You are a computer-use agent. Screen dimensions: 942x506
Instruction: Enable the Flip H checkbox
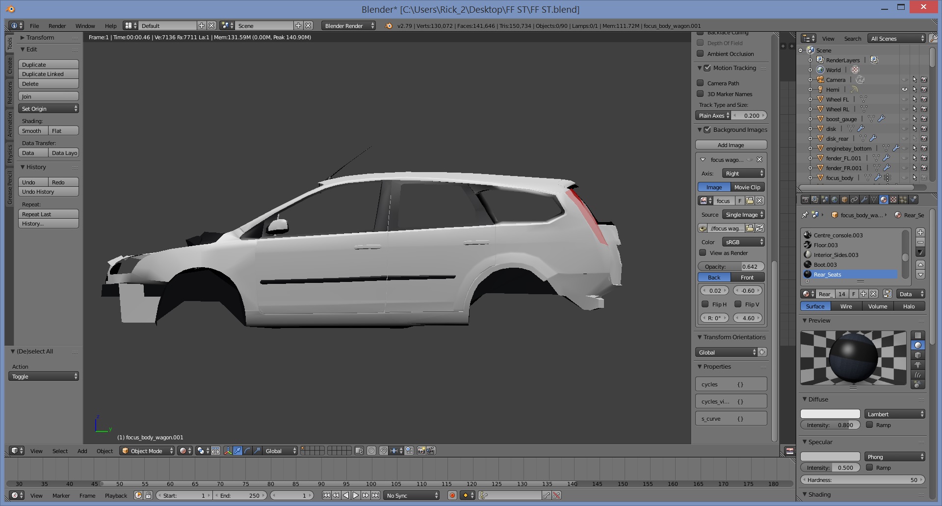705,304
